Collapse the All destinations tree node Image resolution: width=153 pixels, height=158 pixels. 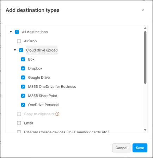(x=11, y=32)
